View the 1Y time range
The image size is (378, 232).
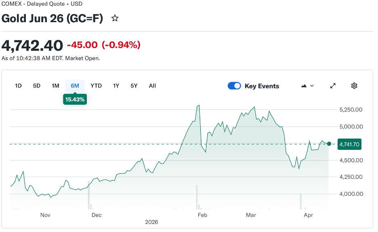coord(116,86)
